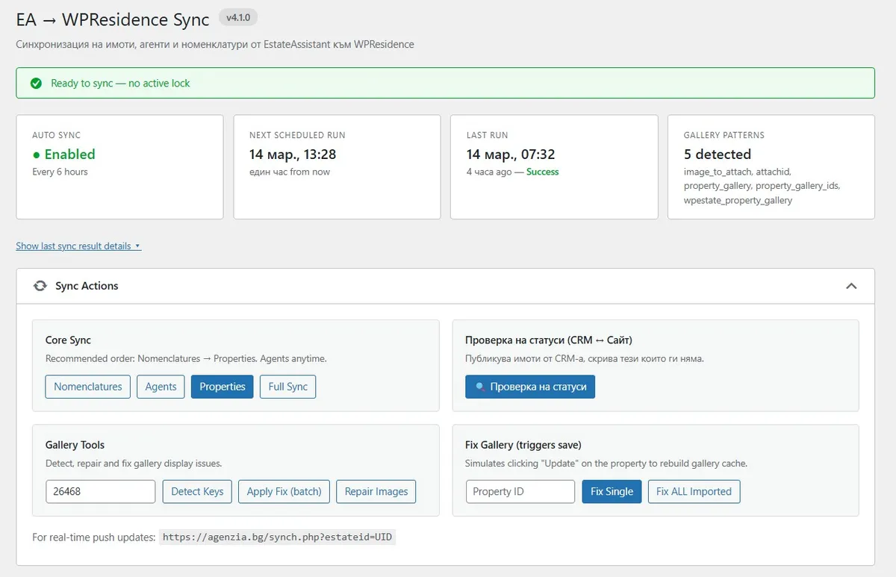Viewport: 896px width, 577px height.
Task: Select the Property ID input field
Action: (x=520, y=491)
